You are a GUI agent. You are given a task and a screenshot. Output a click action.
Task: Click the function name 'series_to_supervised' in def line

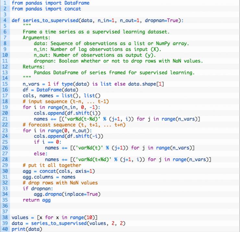[51, 20]
